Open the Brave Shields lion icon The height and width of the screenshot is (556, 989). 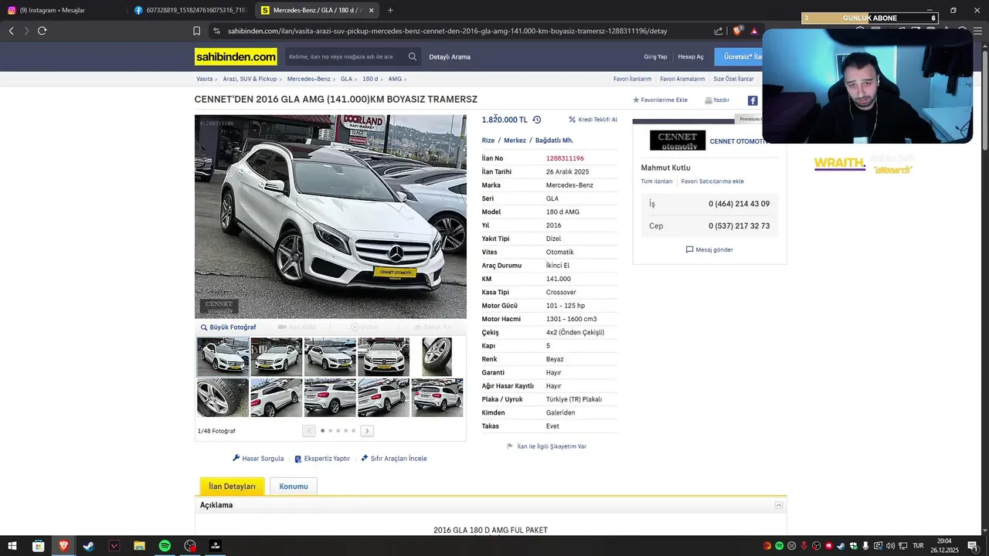(x=736, y=31)
